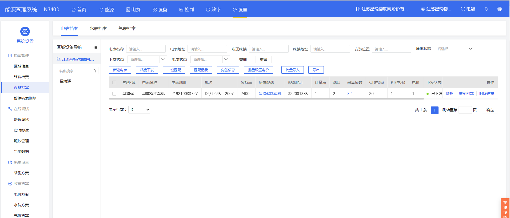Open 区域信息 in the sidebar
The height and width of the screenshot is (218, 510).
(x=21, y=66)
